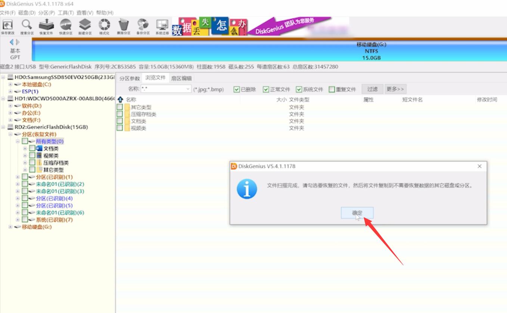
Task: Open the 文件(F) menu
Action: (8, 13)
